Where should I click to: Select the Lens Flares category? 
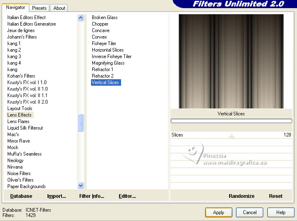point(18,121)
